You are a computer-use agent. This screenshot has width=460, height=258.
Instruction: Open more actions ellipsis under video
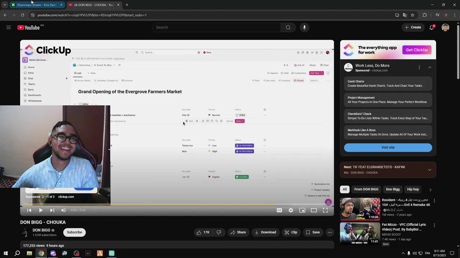(x=330, y=232)
